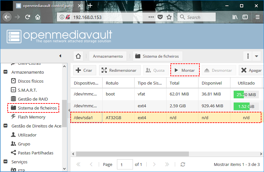264x172 pixels.
Task: Open a new browser tab
Action: pos(90,5)
